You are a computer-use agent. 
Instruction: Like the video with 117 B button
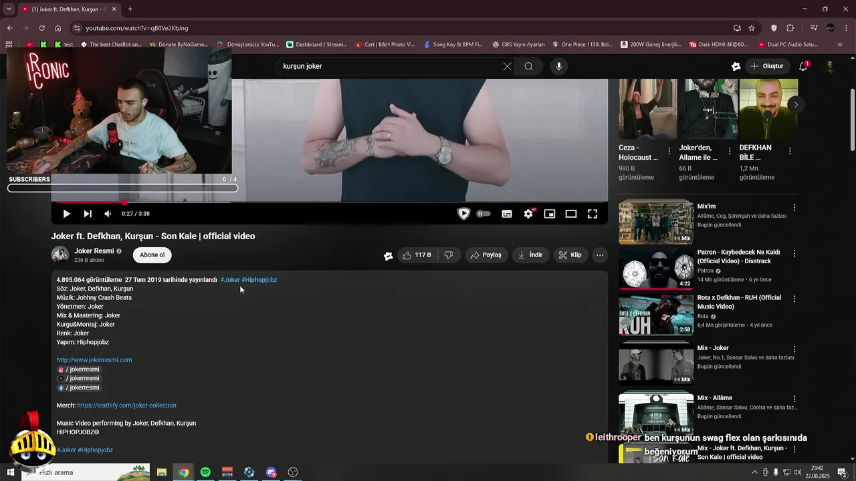(417, 255)
